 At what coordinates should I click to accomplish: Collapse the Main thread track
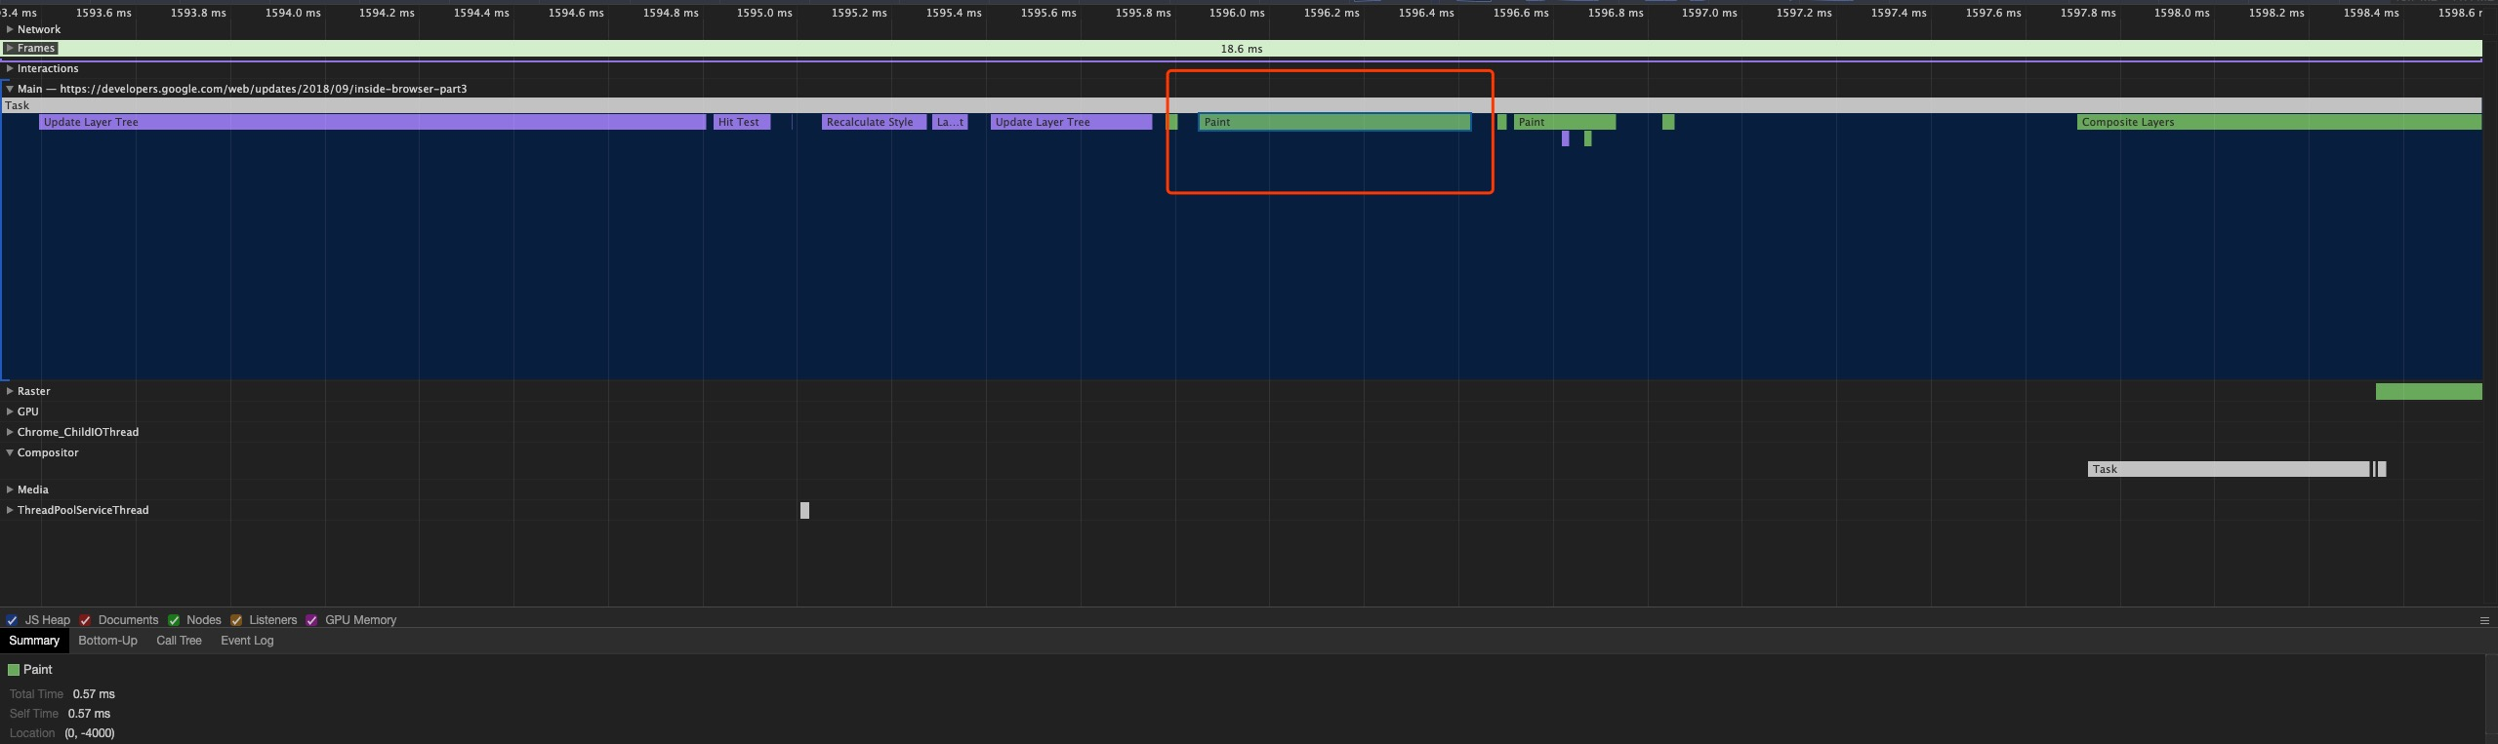point(10,89)
